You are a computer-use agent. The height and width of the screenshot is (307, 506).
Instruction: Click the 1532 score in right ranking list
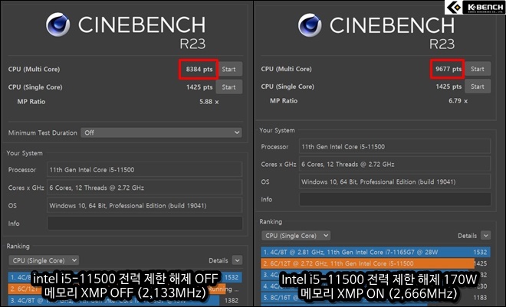tap(480, 252)
